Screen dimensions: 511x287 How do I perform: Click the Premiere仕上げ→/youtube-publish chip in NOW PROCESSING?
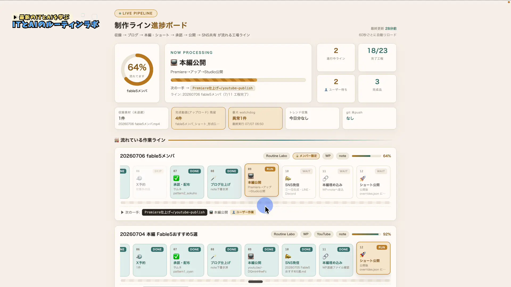222,88
